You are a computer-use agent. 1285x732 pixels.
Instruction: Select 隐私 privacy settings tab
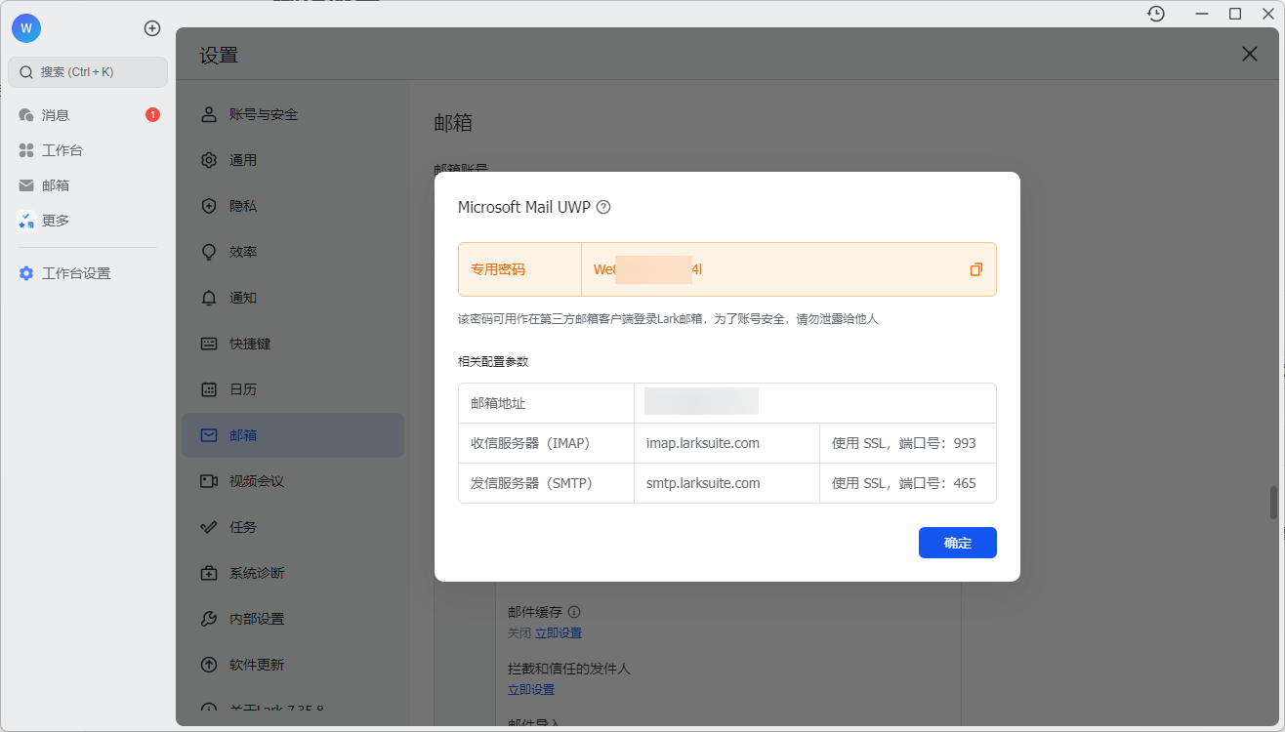[243, 206]
